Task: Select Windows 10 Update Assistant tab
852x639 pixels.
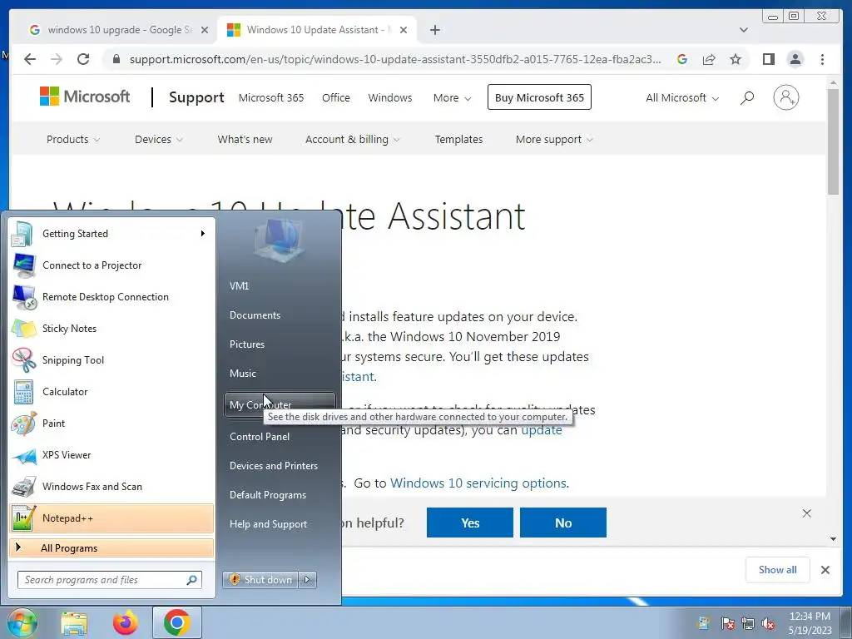Action: point(317,30)
